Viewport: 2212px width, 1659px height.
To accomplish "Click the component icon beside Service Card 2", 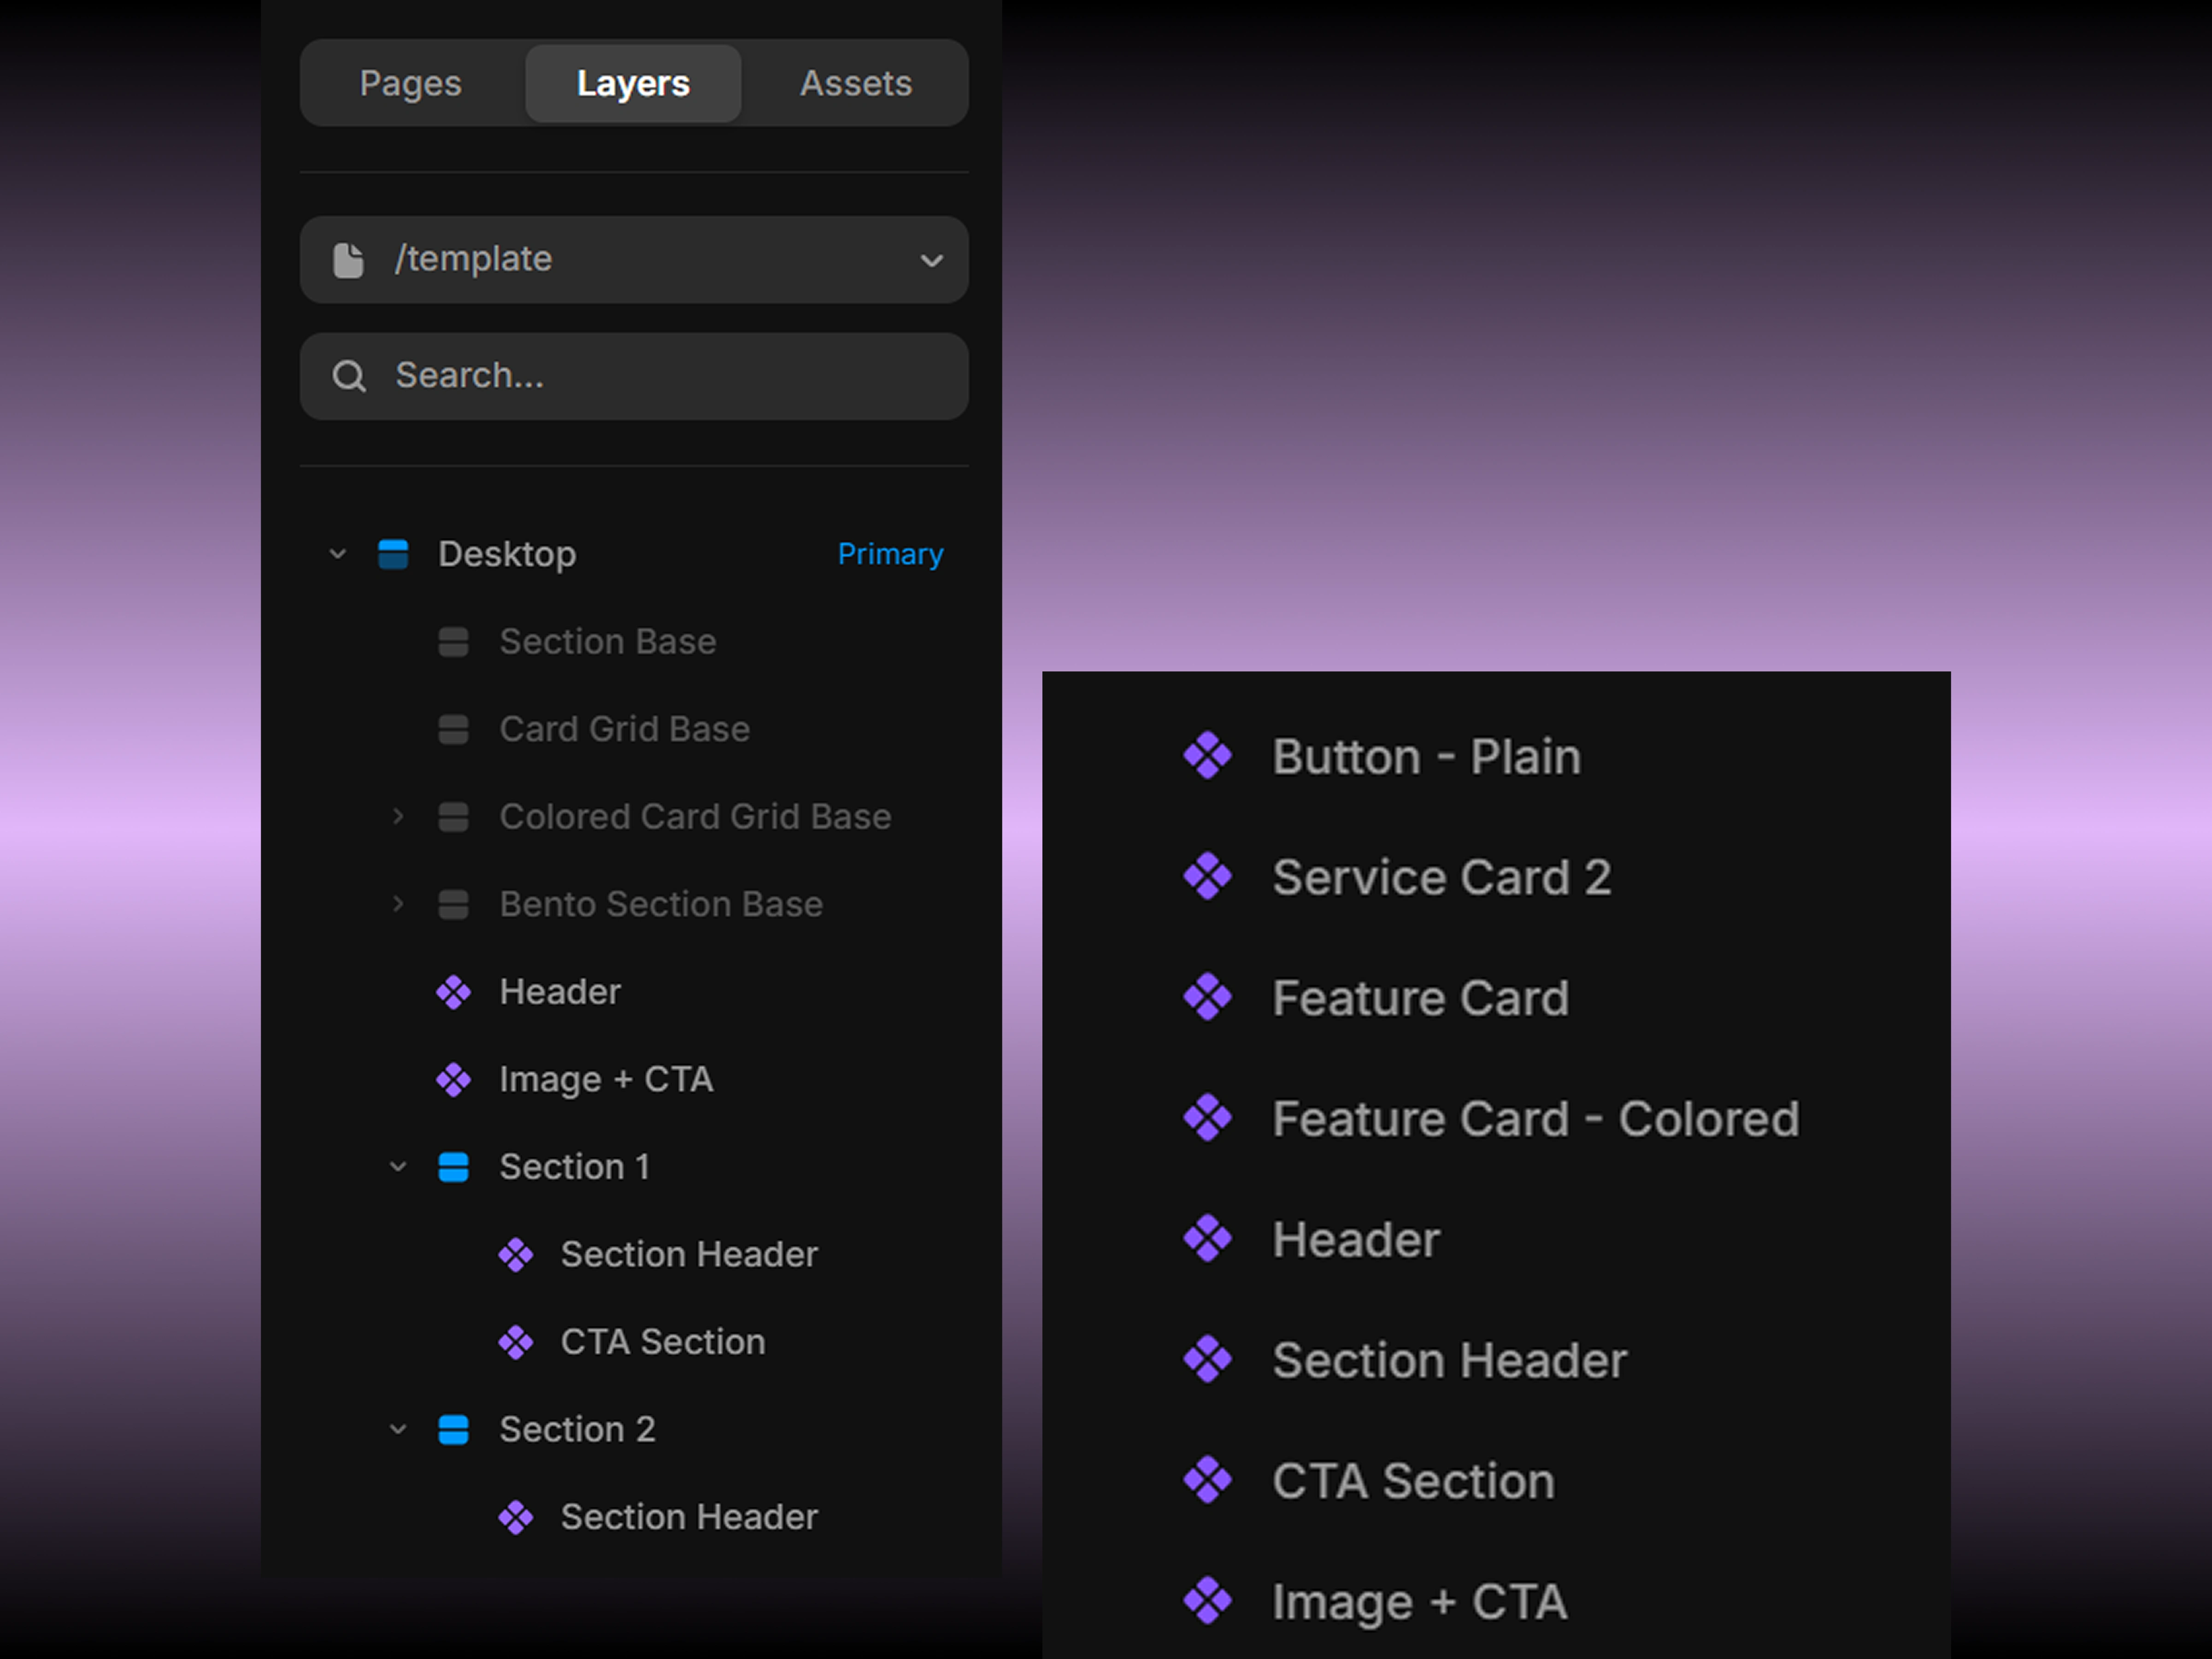I will coord(1207,877).
